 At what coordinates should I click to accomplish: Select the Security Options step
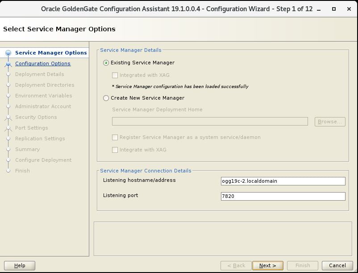tap(36, 117)
